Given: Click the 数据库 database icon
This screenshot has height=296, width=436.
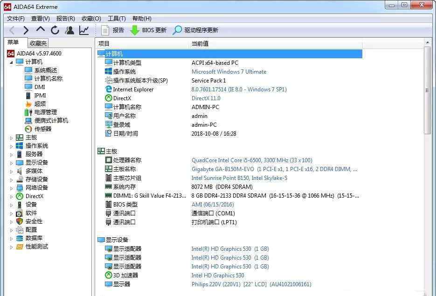Looking at the screenshot, I should pos(20,238).
